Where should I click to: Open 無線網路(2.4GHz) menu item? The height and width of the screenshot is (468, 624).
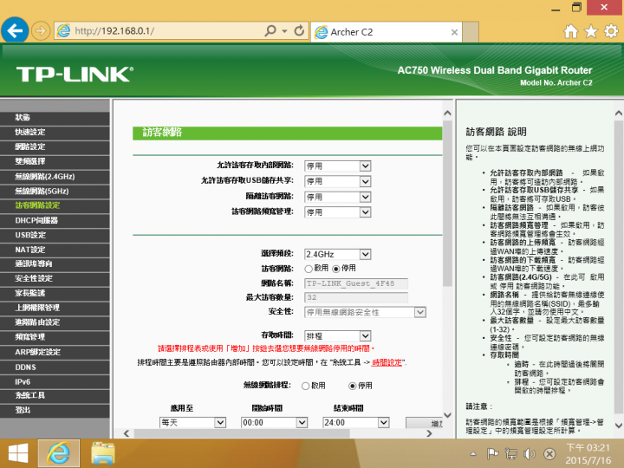tap(55, 176)
